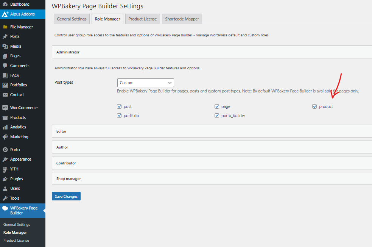Click the WPBakery Page Builder cloud icon
372x247 pixels.
5,208
